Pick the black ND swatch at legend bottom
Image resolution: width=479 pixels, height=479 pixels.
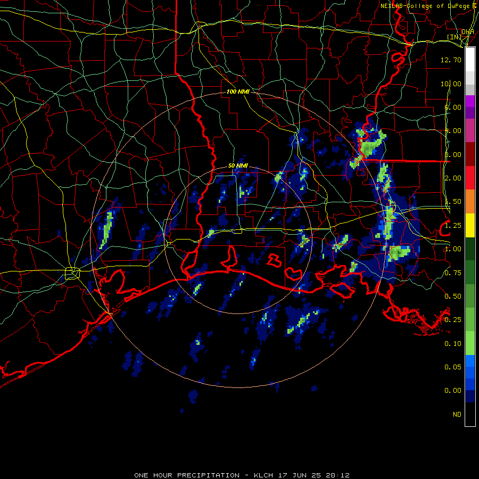pos(470,414)
